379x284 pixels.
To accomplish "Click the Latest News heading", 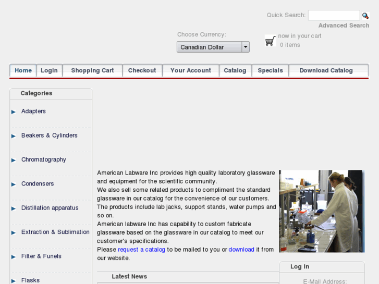I will 129,277.
